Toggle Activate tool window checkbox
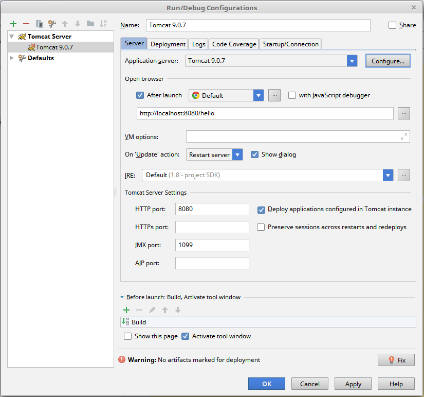This screenshot has height=397, width=424. coord(185,336)
